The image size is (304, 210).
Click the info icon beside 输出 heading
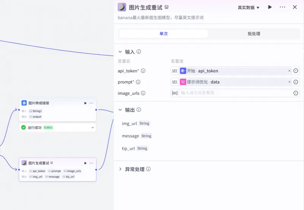tap(139, 110)
